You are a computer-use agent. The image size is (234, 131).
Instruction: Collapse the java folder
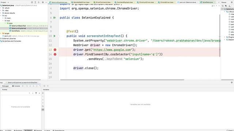pyautogui.click(x=5, y=23)
